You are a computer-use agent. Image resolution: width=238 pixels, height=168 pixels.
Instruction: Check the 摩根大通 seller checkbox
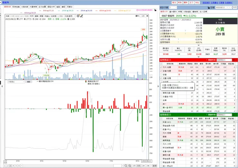coord(161,155)
